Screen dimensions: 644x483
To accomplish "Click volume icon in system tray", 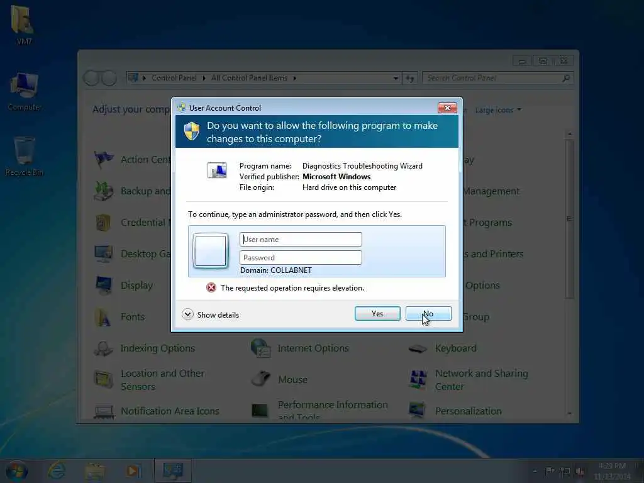I will coord(580,472).
